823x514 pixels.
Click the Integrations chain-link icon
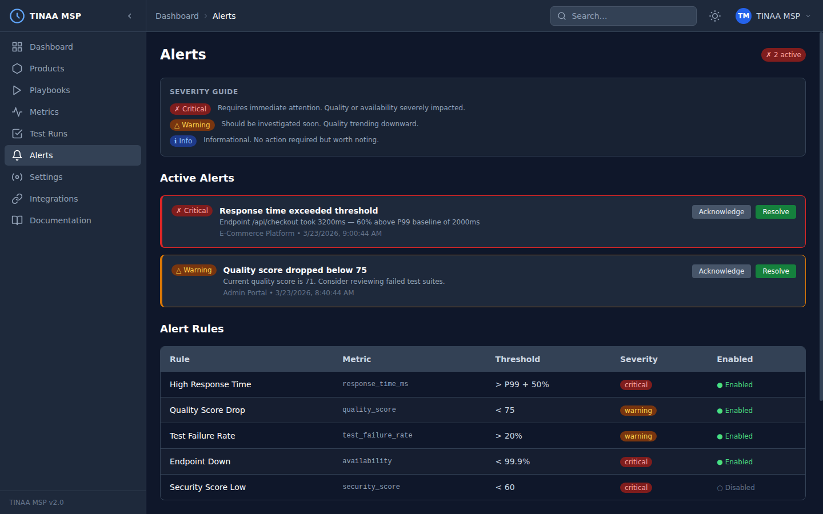coord(17,199)
